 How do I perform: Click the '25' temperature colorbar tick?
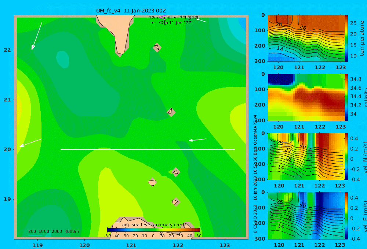coord(353,23)
